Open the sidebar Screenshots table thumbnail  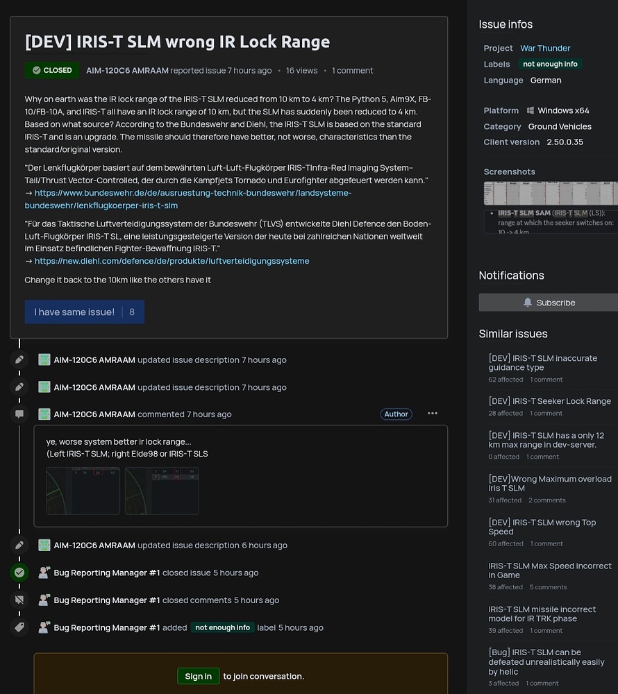550,194
